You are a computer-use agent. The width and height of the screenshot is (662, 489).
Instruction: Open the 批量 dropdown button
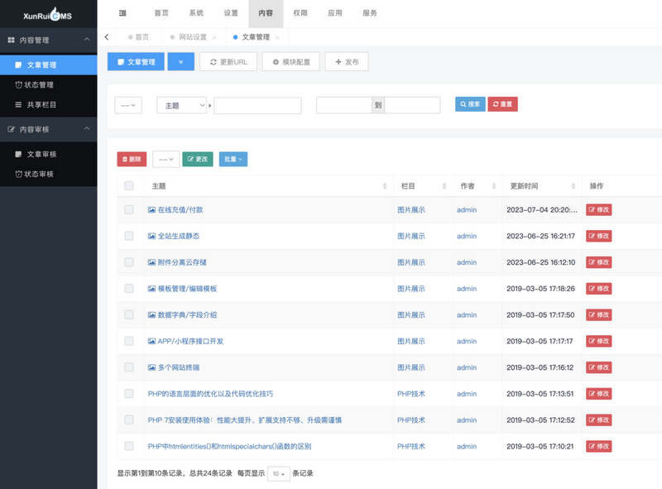pyautogui.click(x=233, y=159)
